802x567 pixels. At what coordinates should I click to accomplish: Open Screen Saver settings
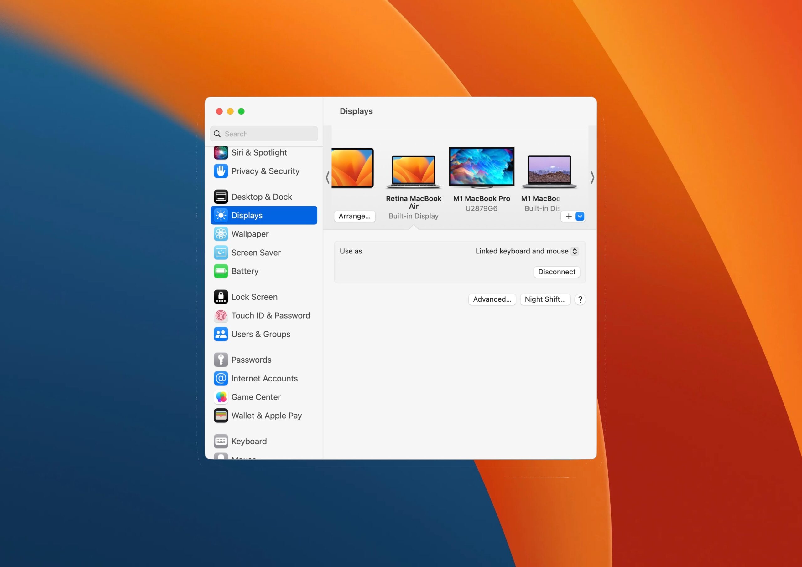(x=256, y=253)
